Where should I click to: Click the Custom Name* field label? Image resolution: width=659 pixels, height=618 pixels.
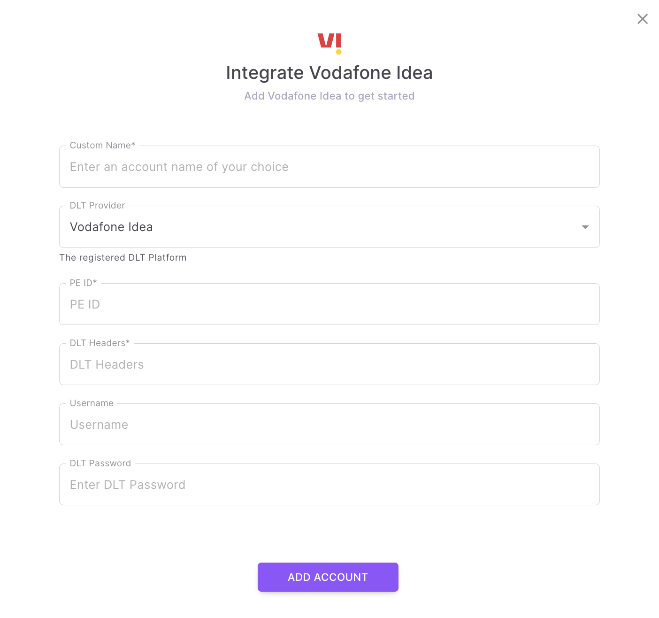pyautogui.click(x=102, y=146)
